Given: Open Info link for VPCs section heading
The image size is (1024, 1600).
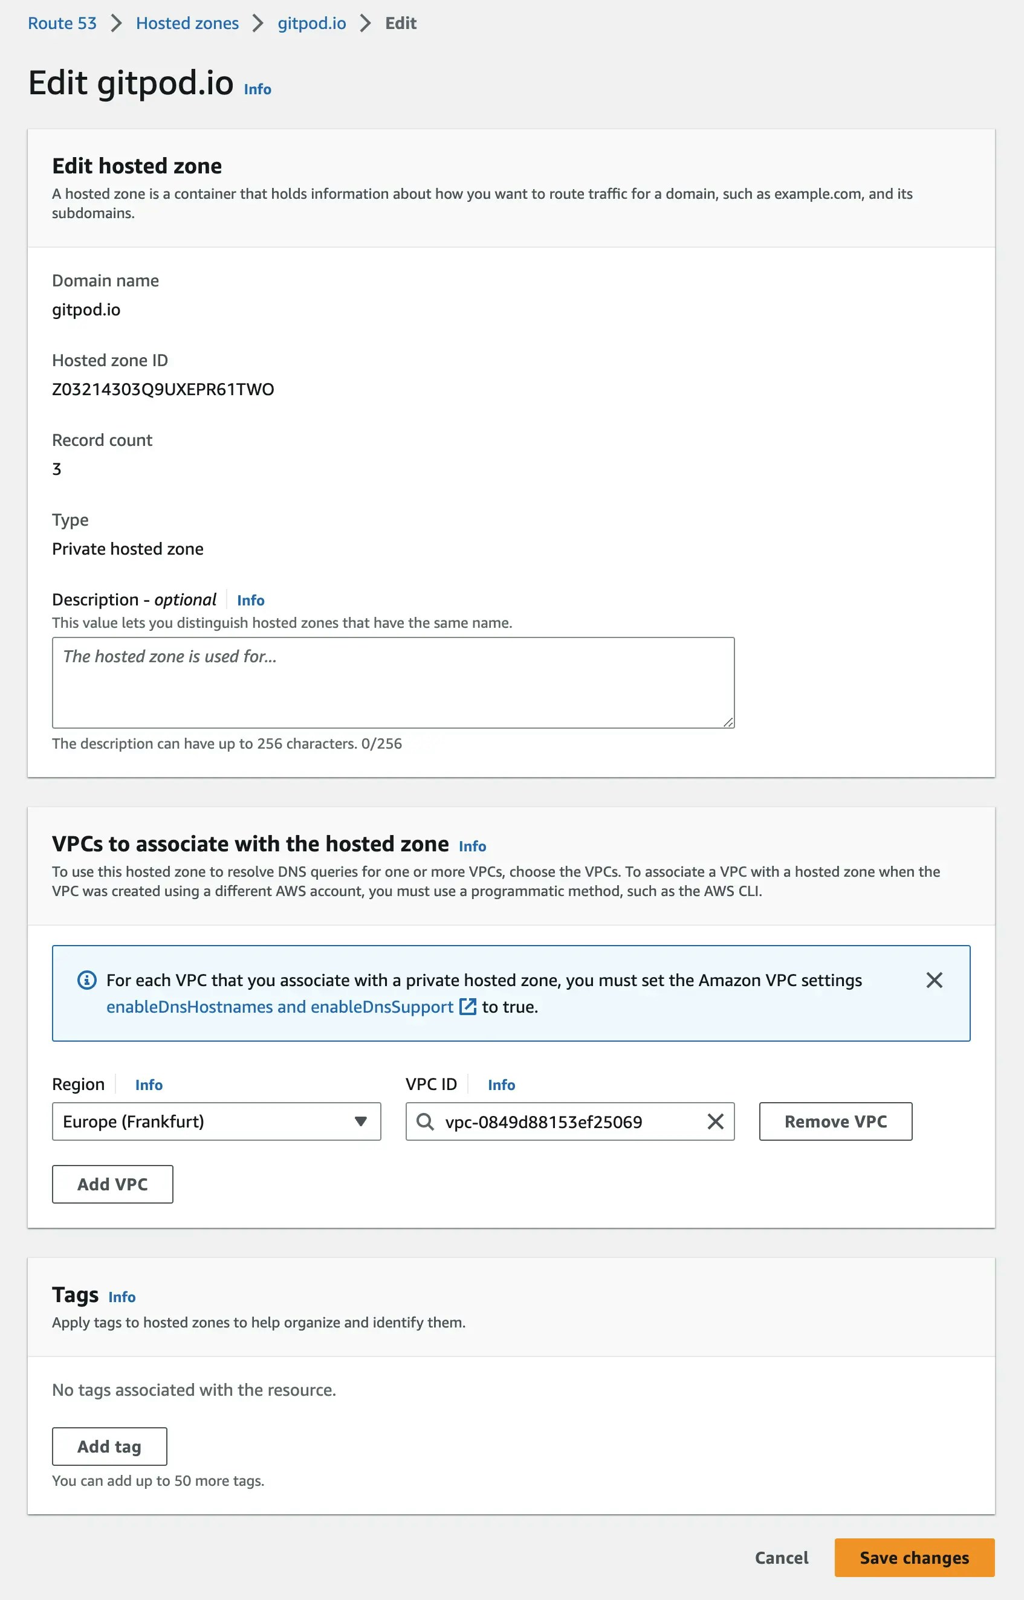Looking at the screenshot, I should pyautogui.click(x=472, y=846).
